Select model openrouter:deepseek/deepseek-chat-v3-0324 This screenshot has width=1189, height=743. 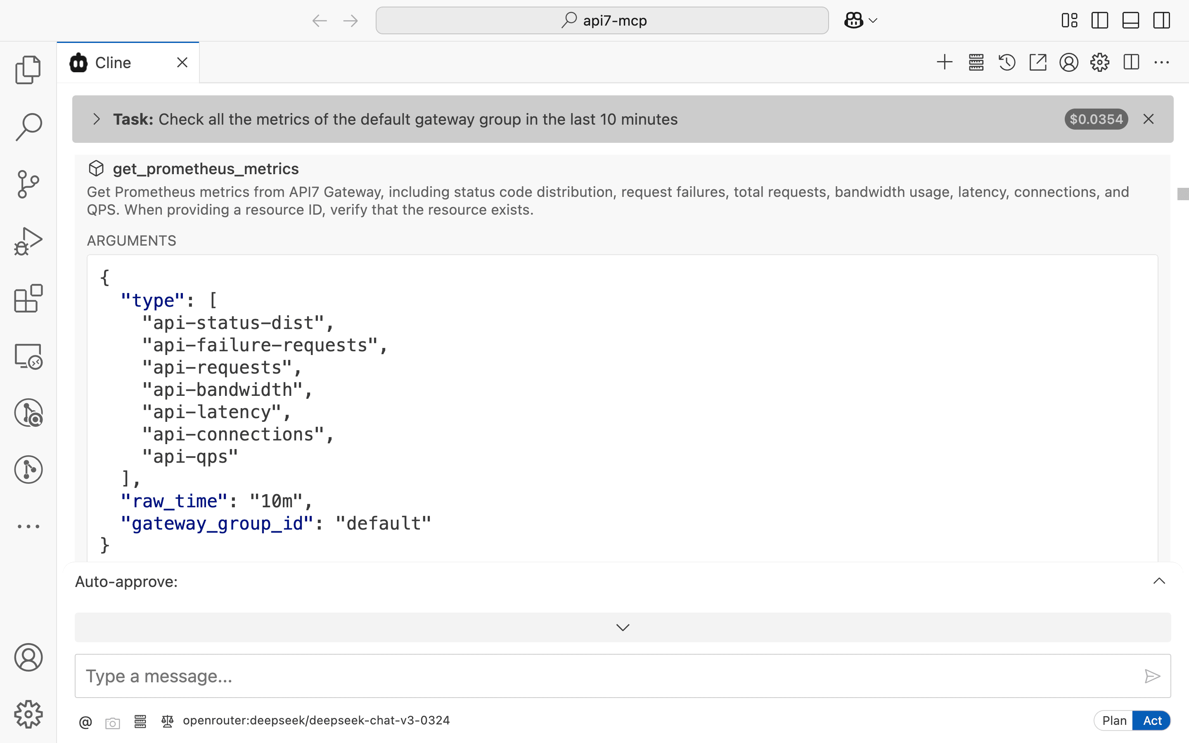click(316, 720)
